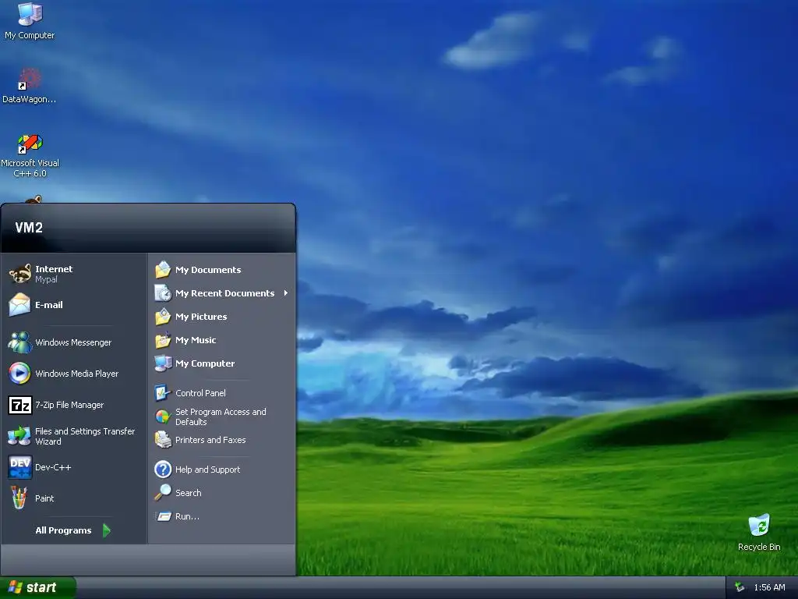The image size is (798, 599).
Task: Open Windows Media Player via its icon
Action: [x=19, y=374]
